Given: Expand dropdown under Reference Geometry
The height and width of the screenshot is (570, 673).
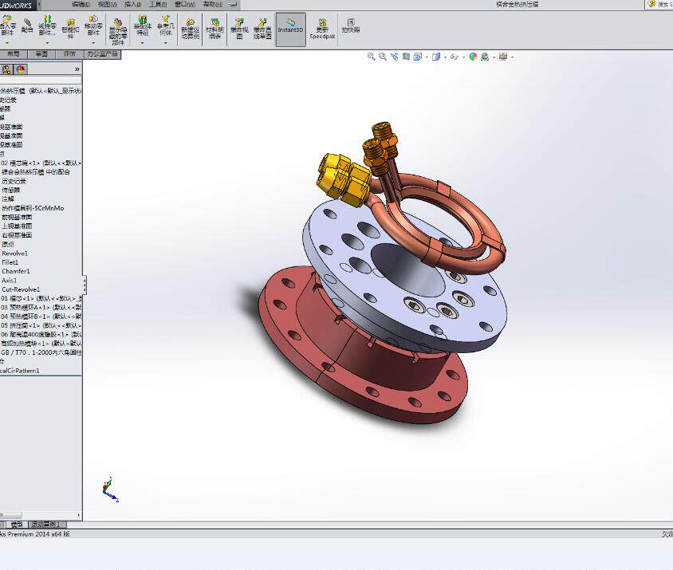Looking at the screenshot, I should (166, 43).
